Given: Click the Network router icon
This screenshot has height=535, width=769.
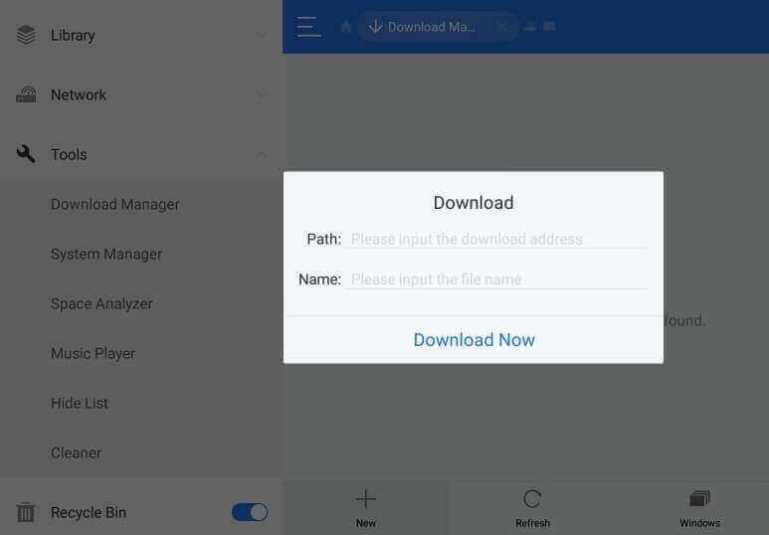Looking at the screenshot, I should tap(26, 94).
